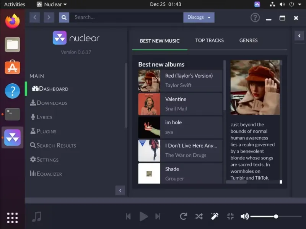Select the album I Don't Live Here Anymore
The image size is (306, 229).
click(180, 151)
